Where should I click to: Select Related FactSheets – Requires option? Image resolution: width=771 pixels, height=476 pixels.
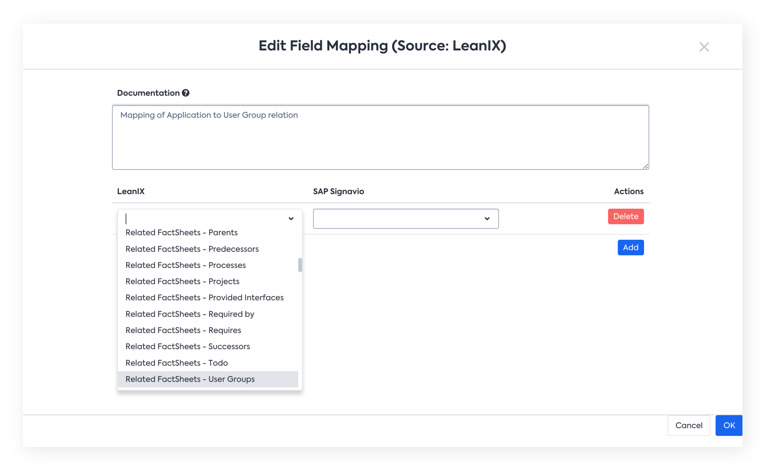208,330
